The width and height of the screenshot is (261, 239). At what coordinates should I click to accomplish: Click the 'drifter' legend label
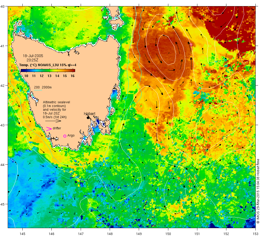point(57,128)
